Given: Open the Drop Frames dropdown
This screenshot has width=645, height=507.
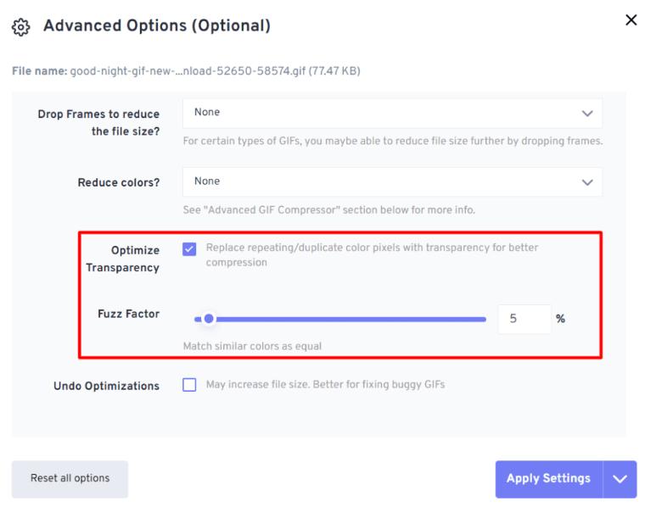Looking at the screenshot, I should [392, 113].
